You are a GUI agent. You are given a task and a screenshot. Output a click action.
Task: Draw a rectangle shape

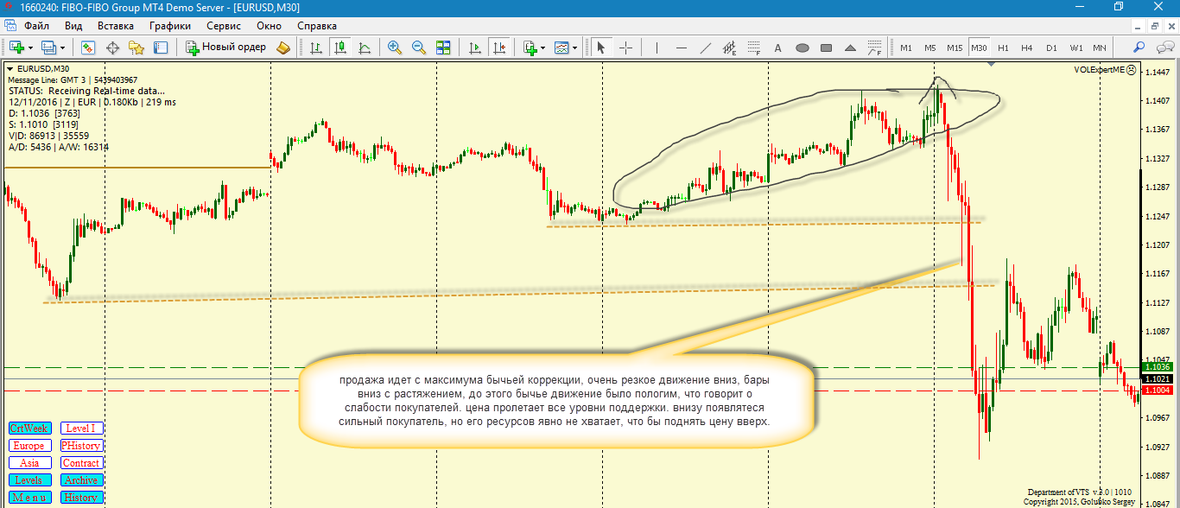point(827,48)
